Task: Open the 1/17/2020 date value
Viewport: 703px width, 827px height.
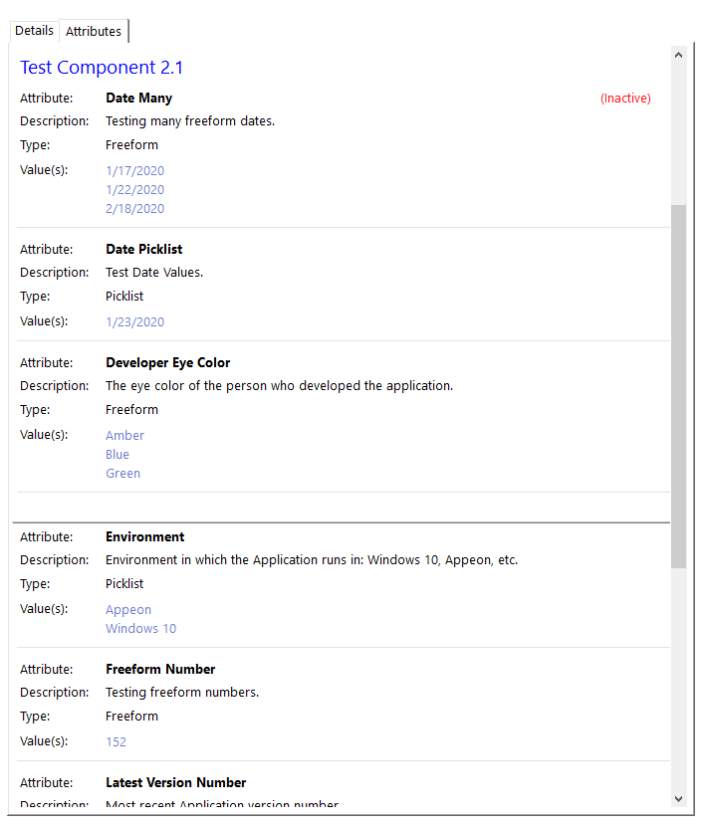Action: 134,171
